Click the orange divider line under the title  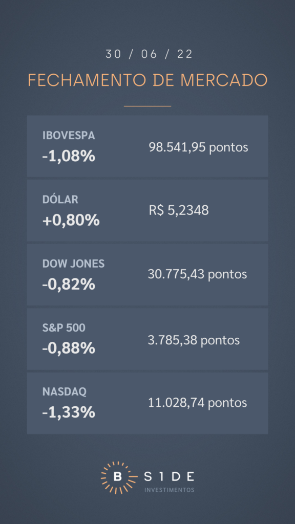(x=147, y=106)
